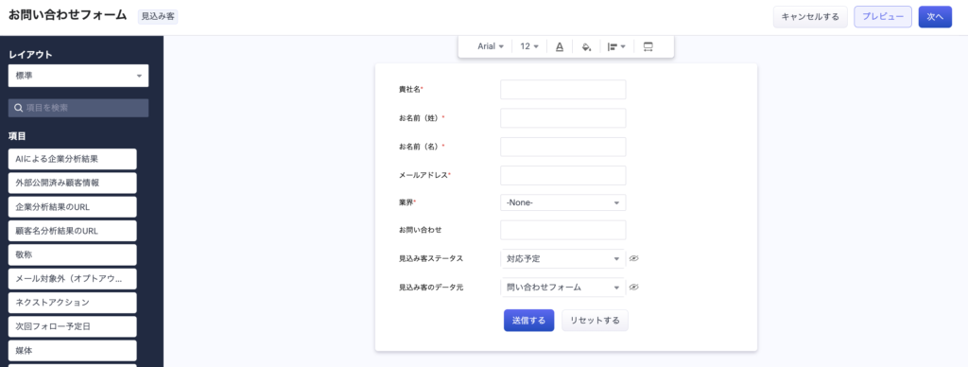Screen dimensions: 968x367
Task: Click the お問い合わせフォーム page title
Action: coord(68,16)
